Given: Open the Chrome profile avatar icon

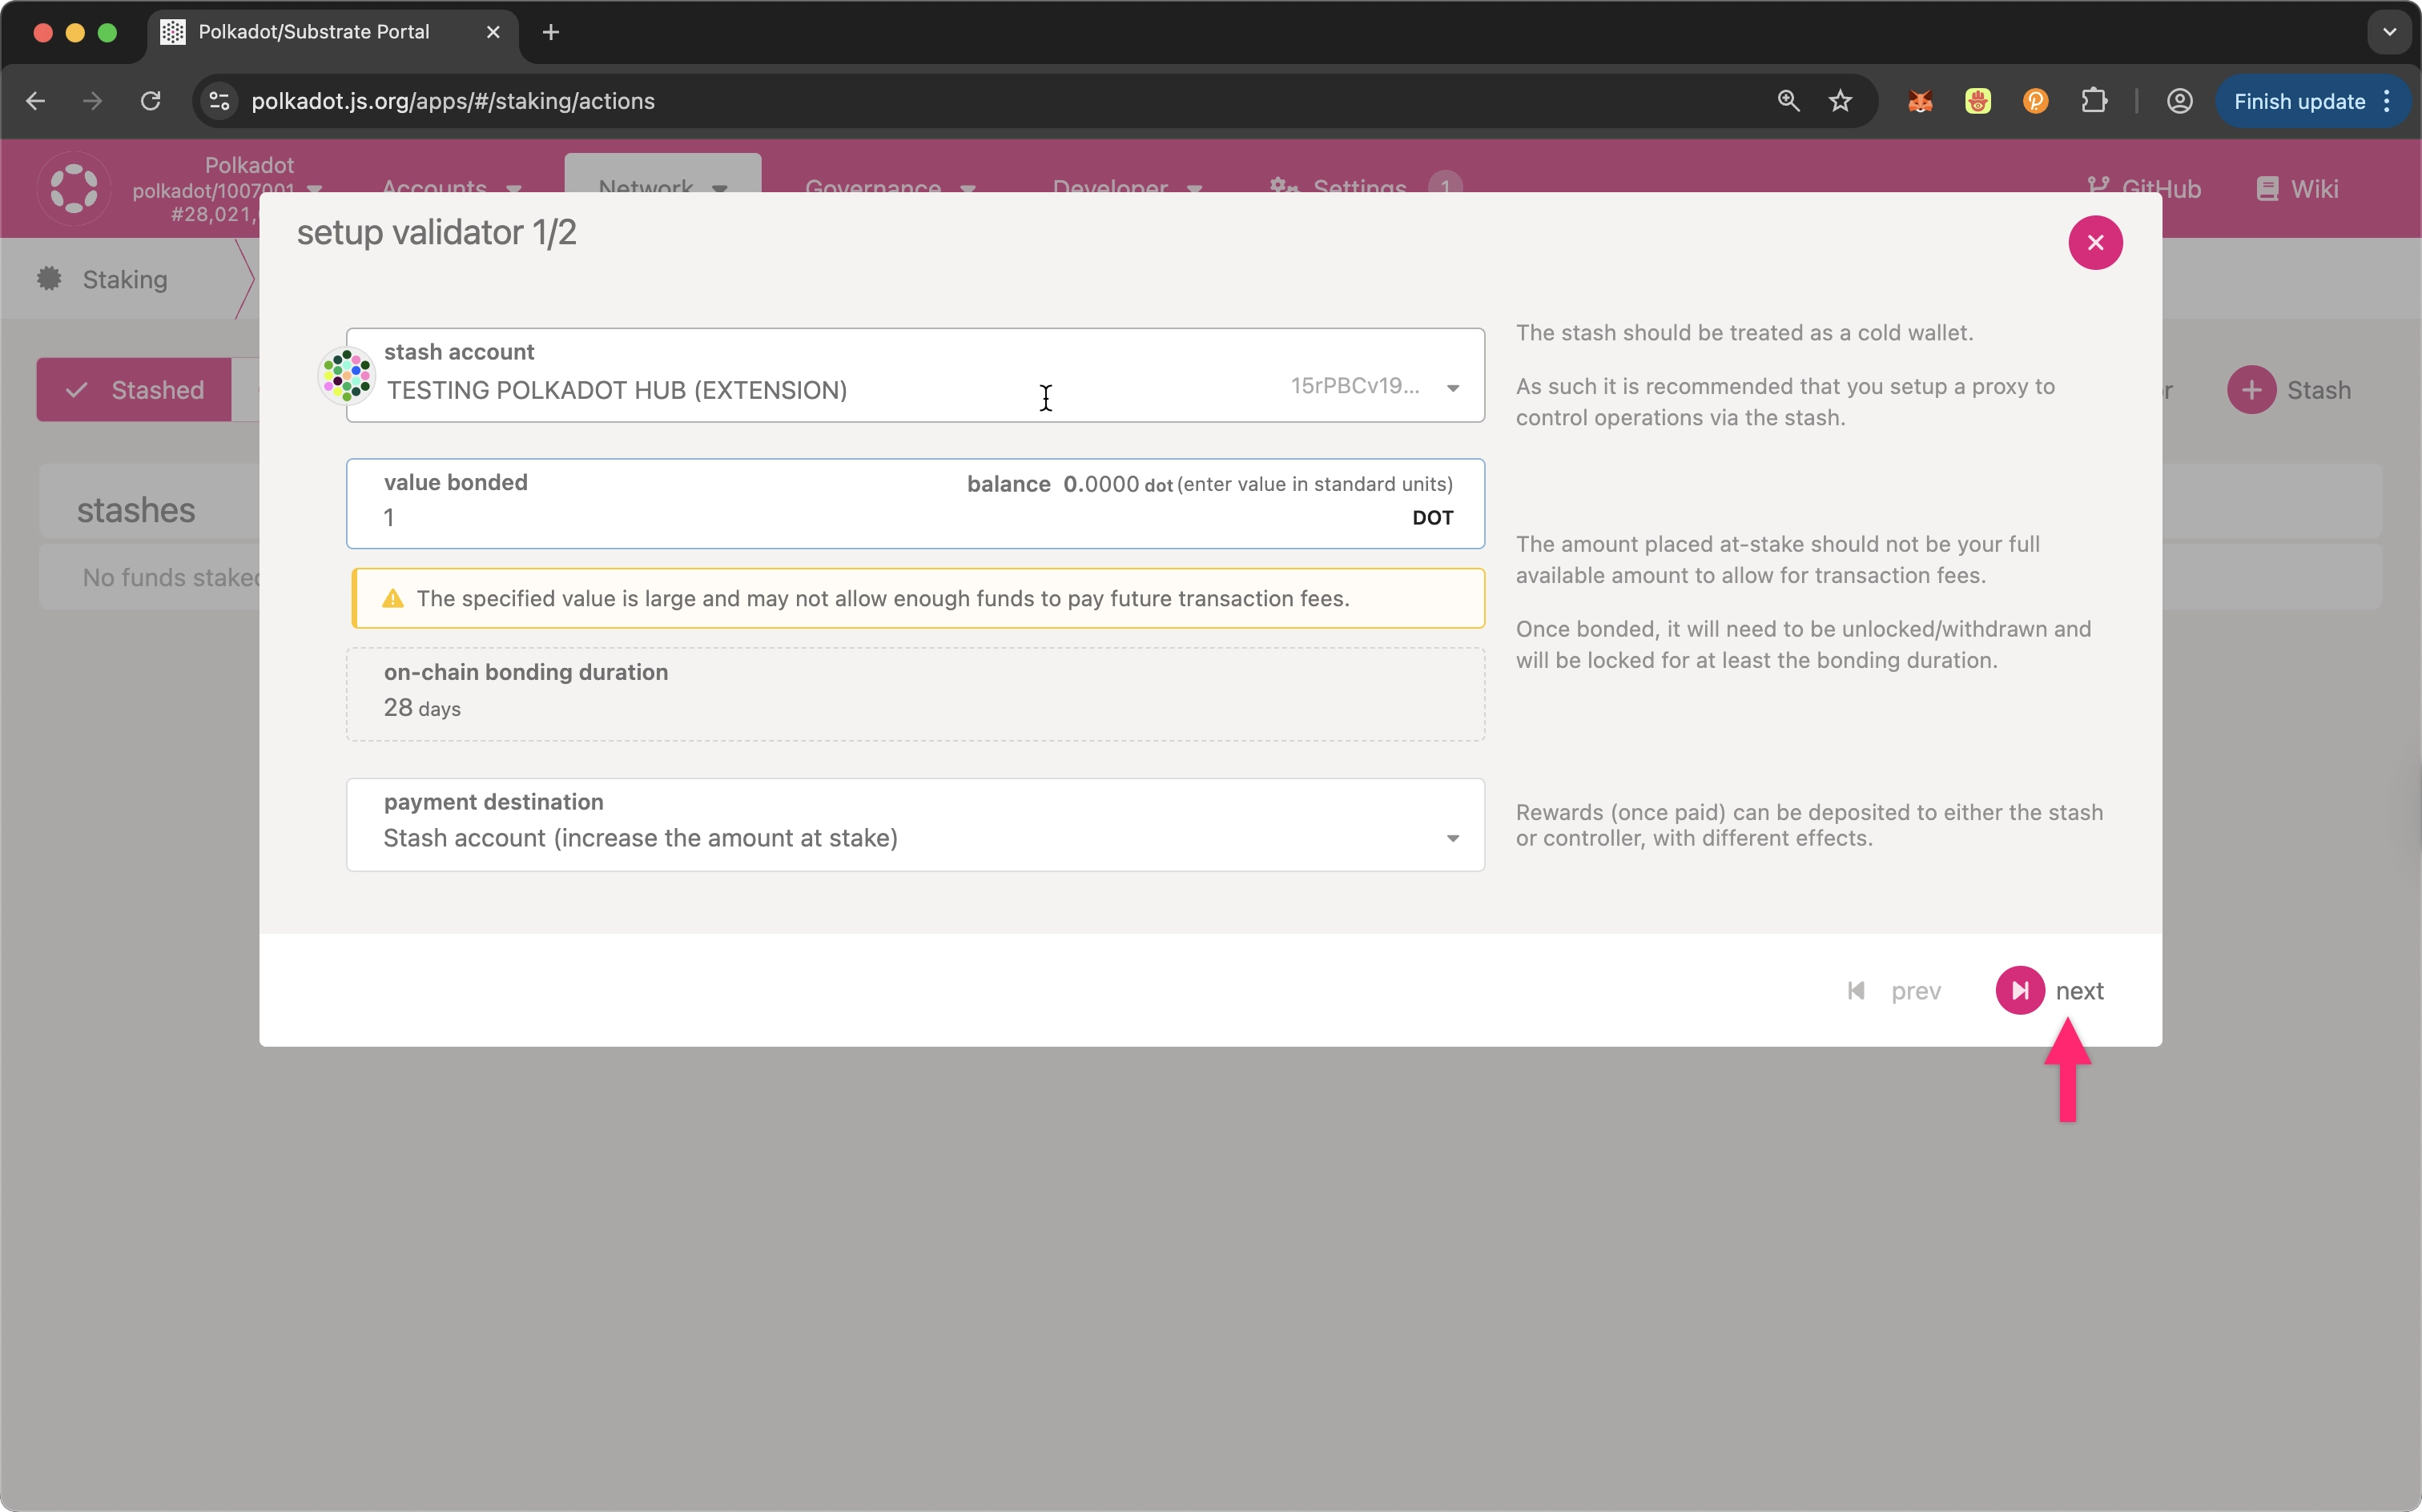Looking at the screenshot, I should [2179, 101].
